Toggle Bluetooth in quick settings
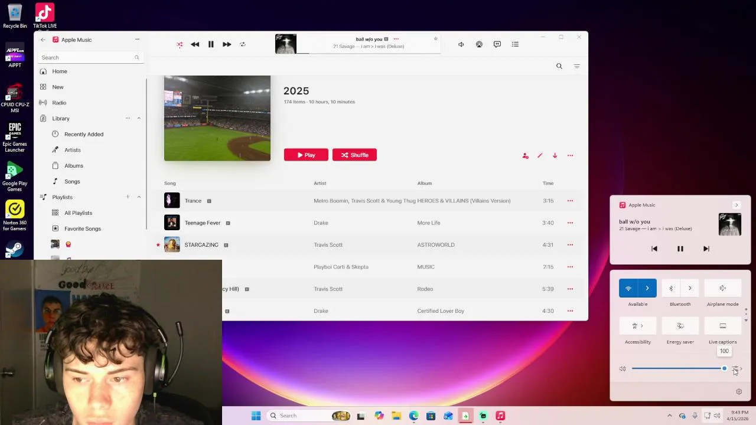The image size is (756, 425). tap(671, 288)
